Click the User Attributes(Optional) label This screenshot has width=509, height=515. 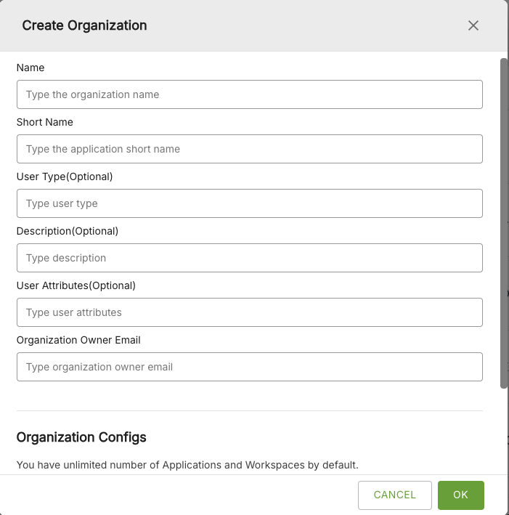pos(76,285)
